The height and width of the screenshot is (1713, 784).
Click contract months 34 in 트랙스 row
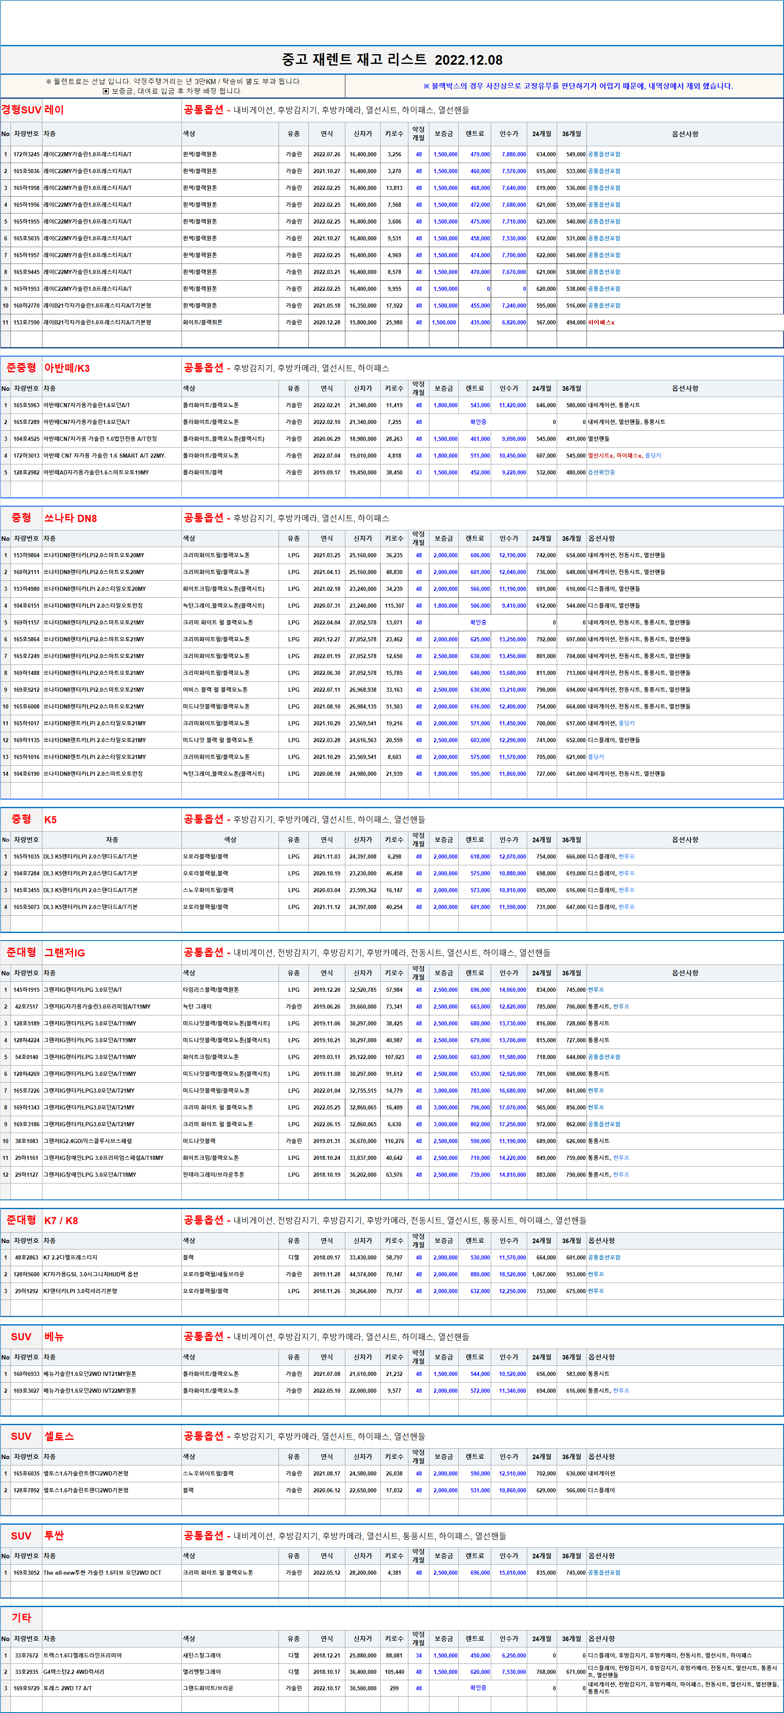[419, 1656]
